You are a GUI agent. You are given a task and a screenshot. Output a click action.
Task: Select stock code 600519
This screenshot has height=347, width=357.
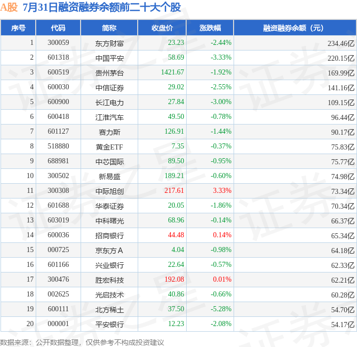click(x=58, y=72)
